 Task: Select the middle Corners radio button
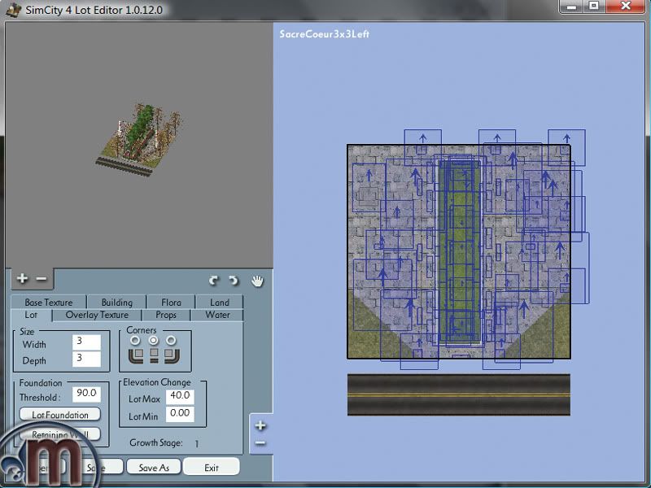(x=154, y=341)
